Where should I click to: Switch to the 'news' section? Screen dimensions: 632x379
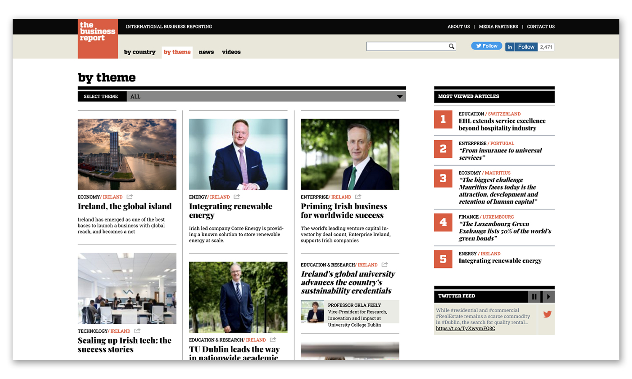[x=206, y=52]
